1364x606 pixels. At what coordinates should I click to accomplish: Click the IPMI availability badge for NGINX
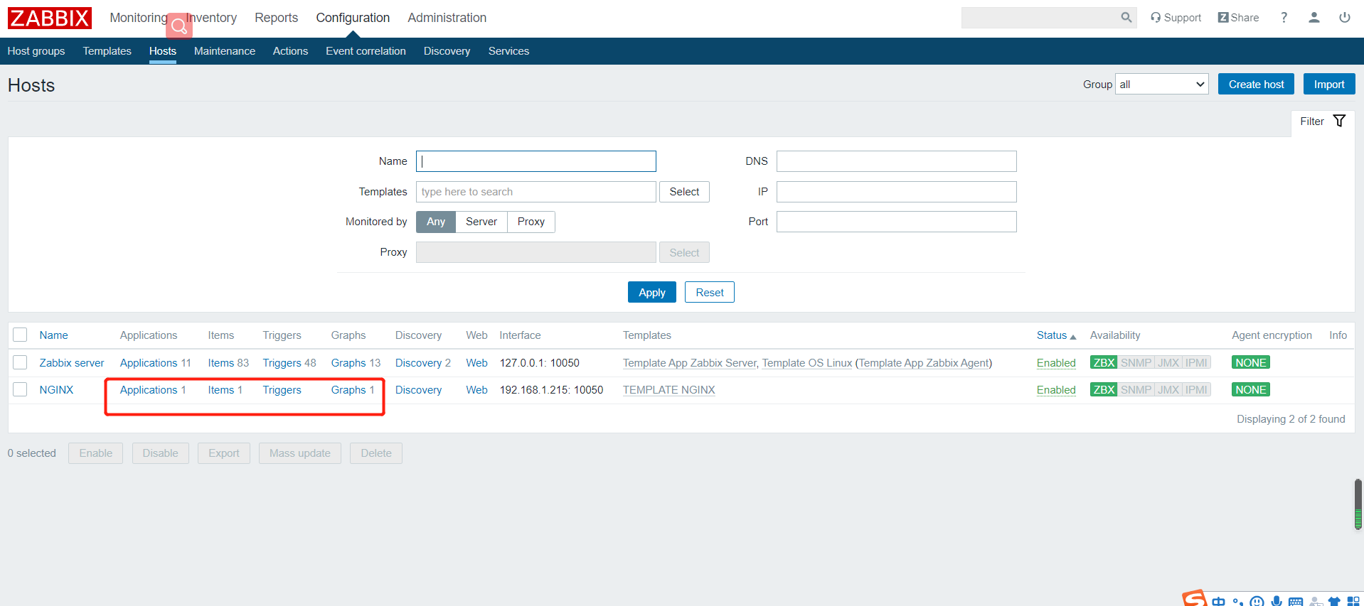[1196, 390]
